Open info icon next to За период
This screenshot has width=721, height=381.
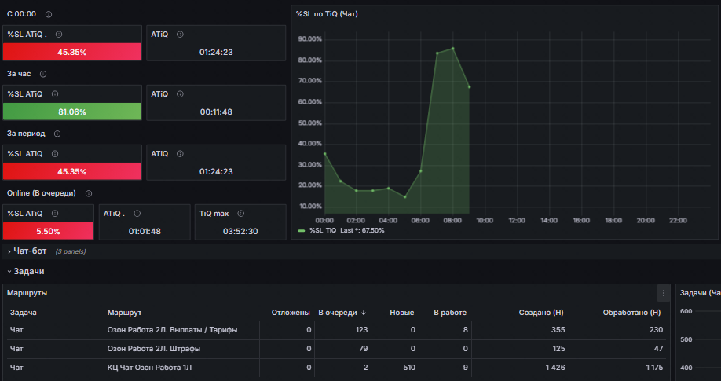click(x=57, y=134)
